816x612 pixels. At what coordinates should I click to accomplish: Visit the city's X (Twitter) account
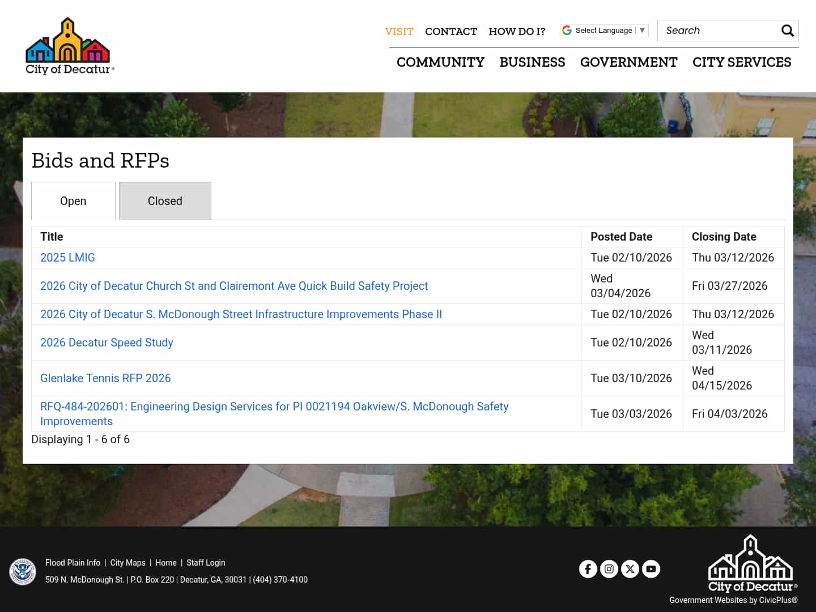click(630, 569)
